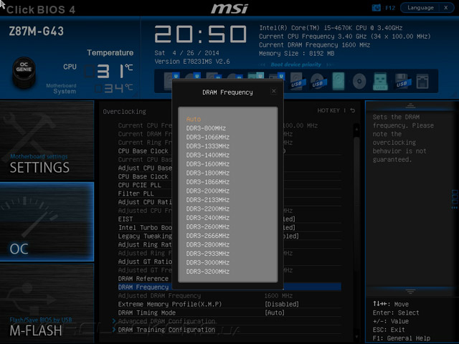The image size is (459, 344).
Task: Open the HOT KEY list
Action: [x=328, y=110]
